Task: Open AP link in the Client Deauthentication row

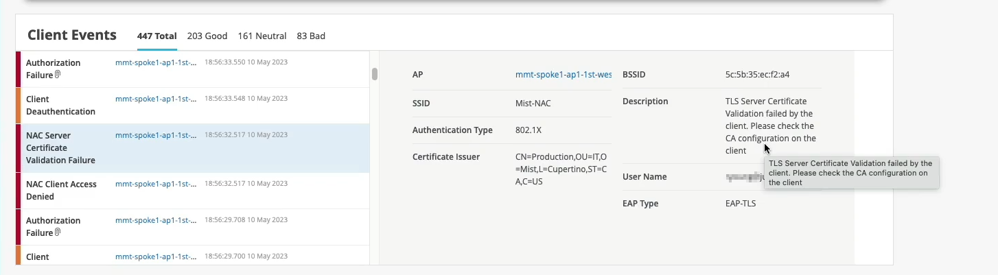Action: (156, 99)
